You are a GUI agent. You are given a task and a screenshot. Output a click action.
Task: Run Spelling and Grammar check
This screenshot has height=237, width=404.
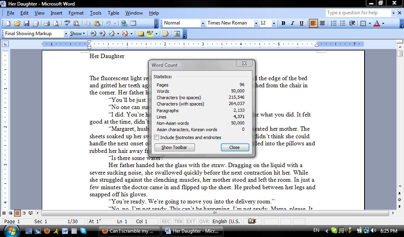pyautogui.click(x=67, y=23)
